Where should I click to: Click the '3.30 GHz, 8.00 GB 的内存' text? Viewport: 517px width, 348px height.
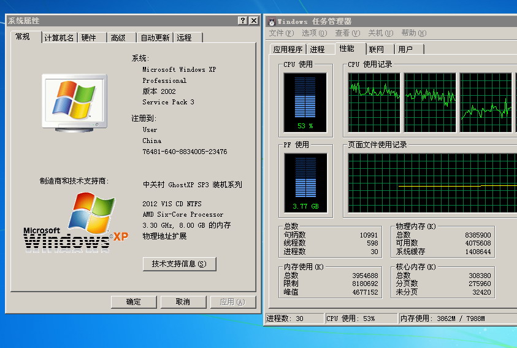186,225
